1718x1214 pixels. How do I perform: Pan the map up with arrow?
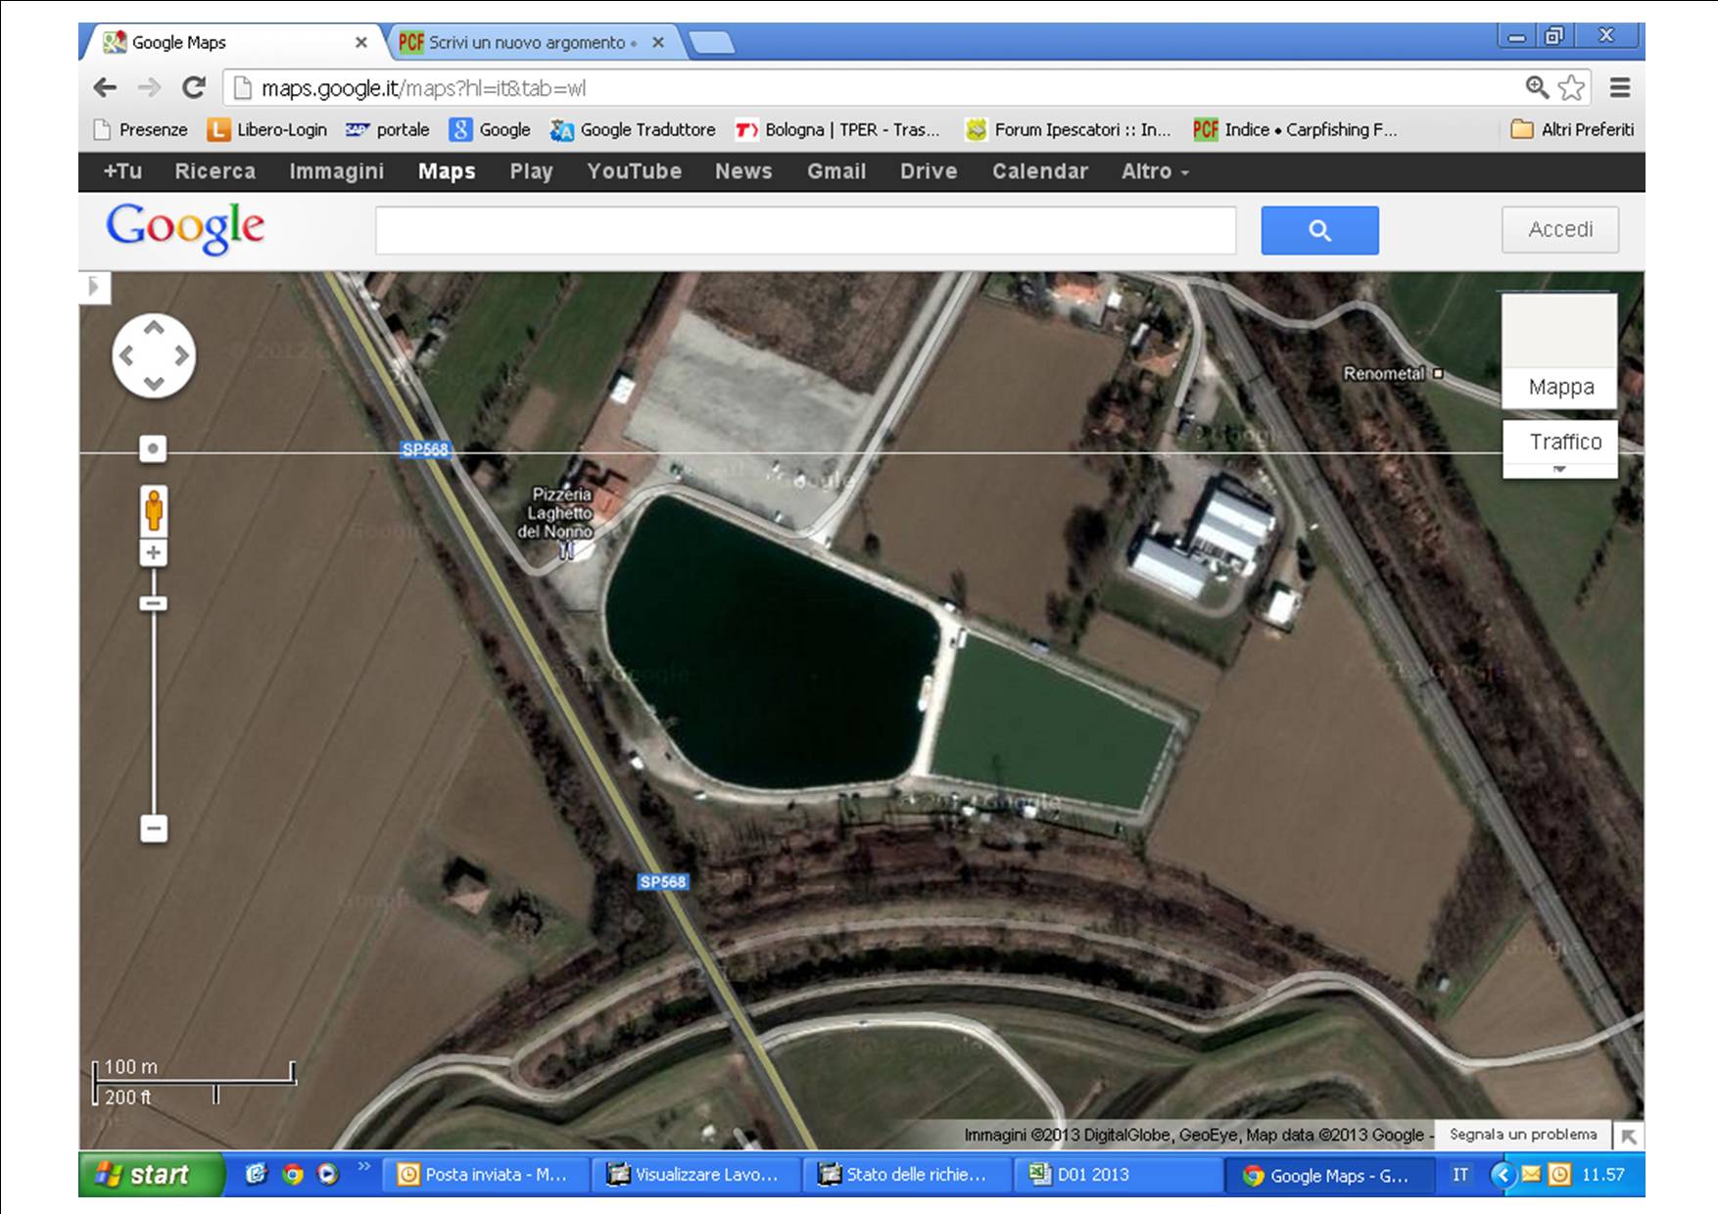click(x=154, y=329)
